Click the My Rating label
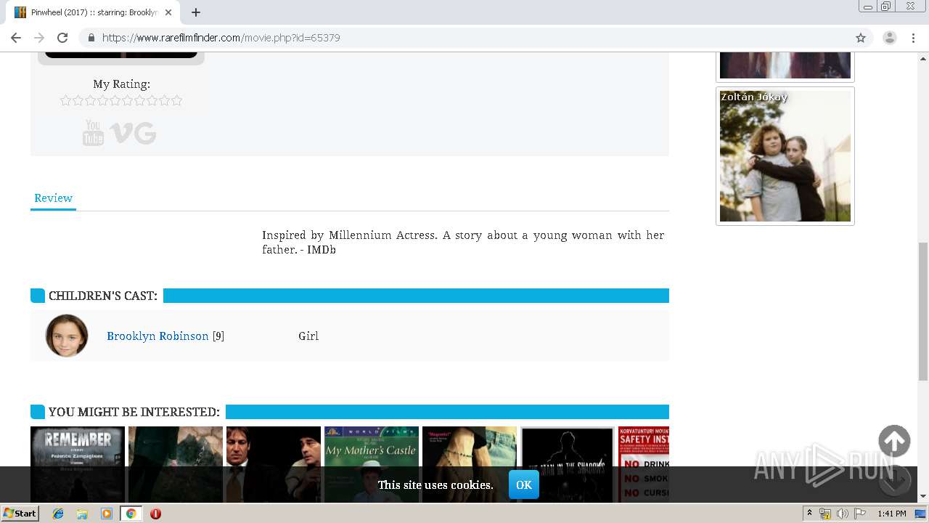The width and height of the screenshot is (929, 523). pos(122,84)
